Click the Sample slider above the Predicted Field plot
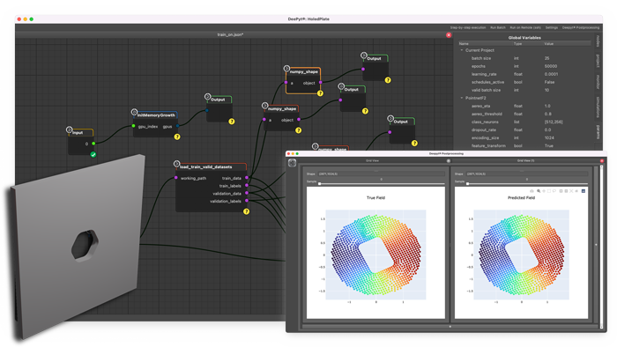Screen dimensions: 617x347 (527, 183)
